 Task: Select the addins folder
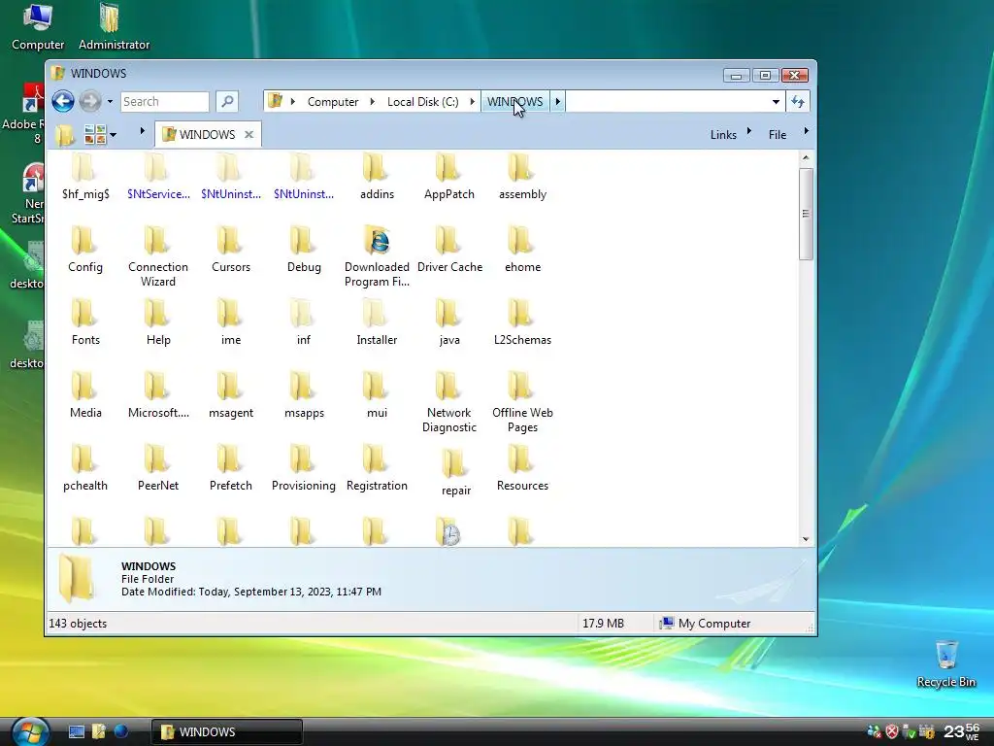377,177
